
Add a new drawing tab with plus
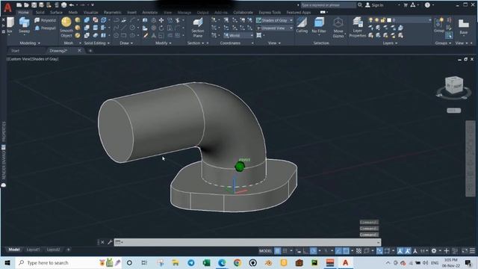pos(90,51)
